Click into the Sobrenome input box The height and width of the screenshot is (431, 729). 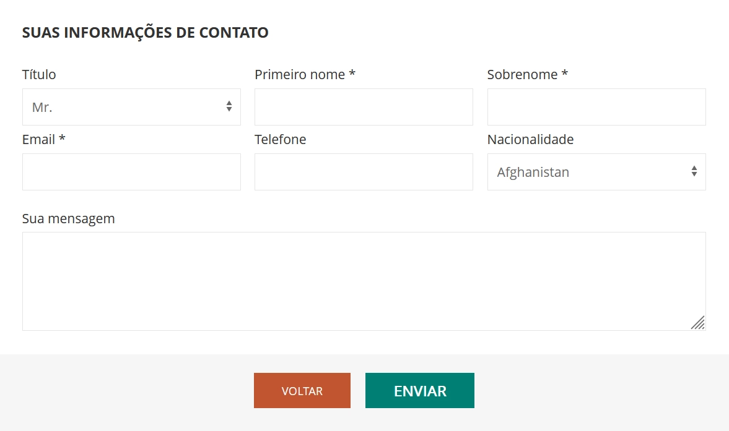tap(596, 107)
